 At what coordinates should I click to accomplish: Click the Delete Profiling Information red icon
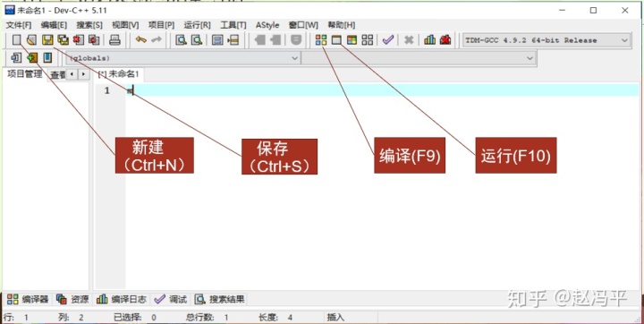(x=445, y=40)
